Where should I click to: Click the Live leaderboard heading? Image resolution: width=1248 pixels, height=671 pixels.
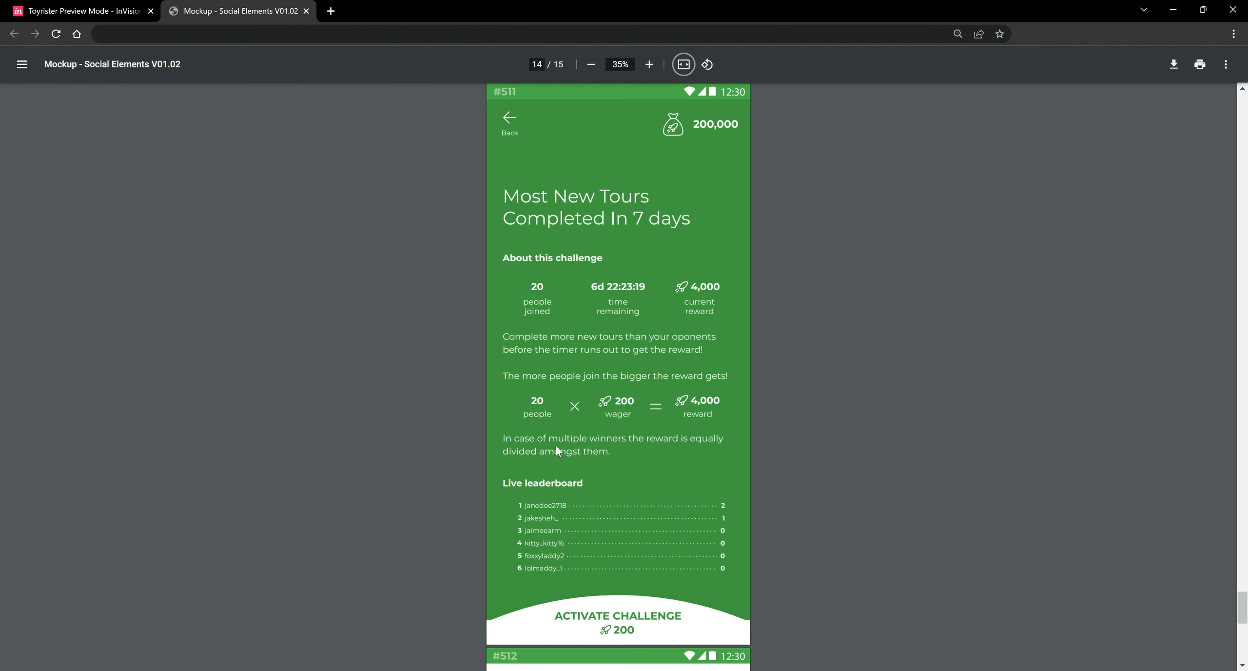point(543,483)
